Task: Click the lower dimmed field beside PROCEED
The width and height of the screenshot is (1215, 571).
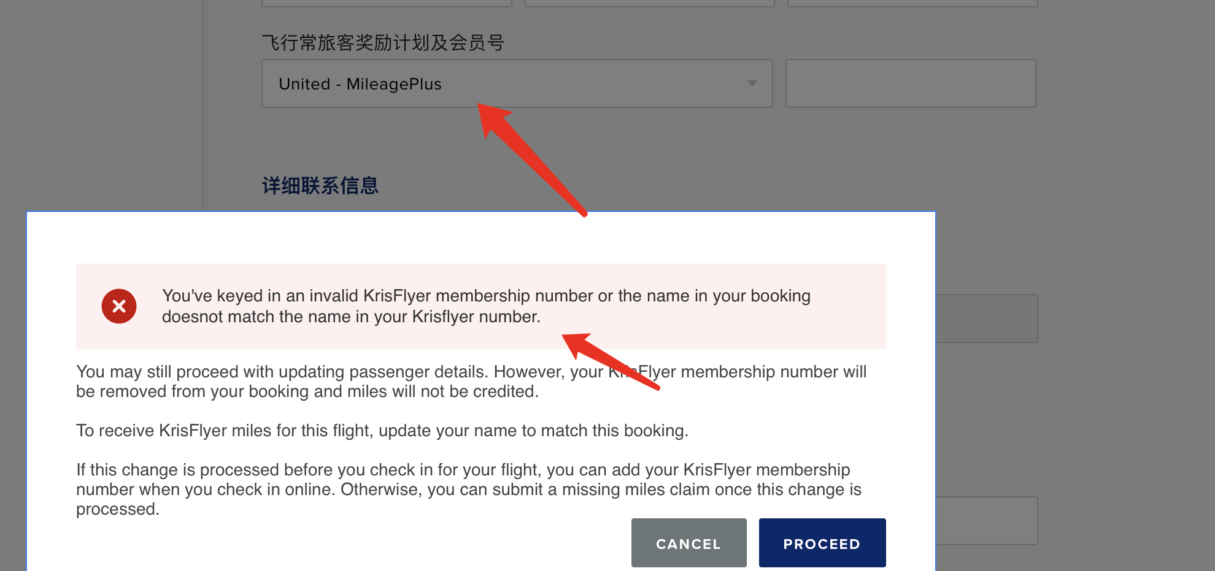Action: pos(987,521)
